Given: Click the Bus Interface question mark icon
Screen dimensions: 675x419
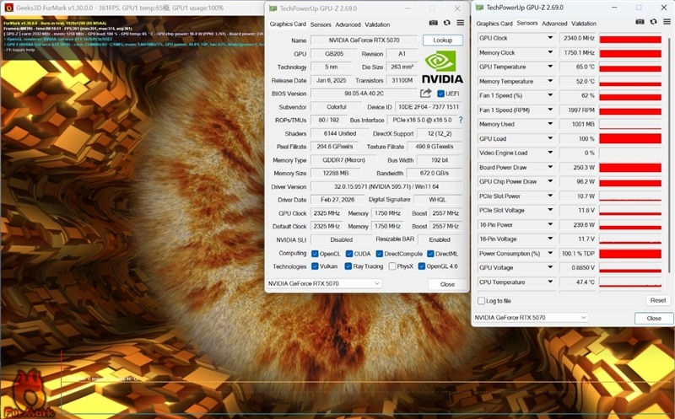Looking at the screenshot, I should 461,120.
